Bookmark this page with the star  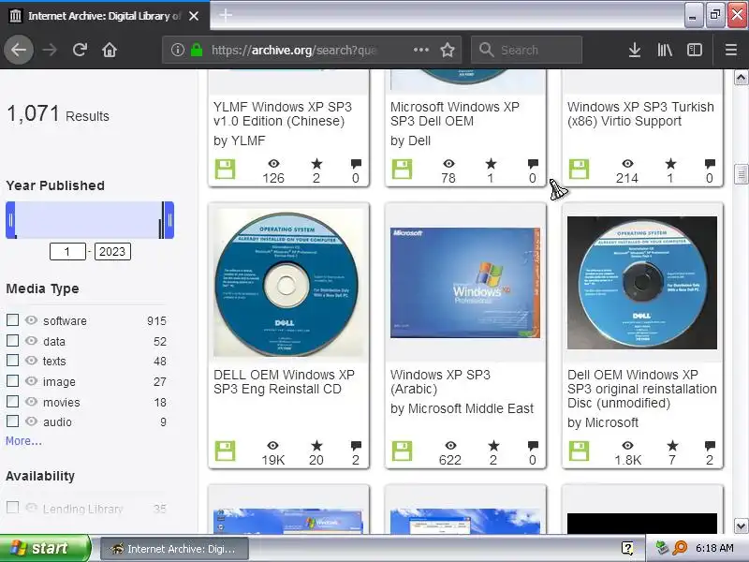click(x=448, y=50)
